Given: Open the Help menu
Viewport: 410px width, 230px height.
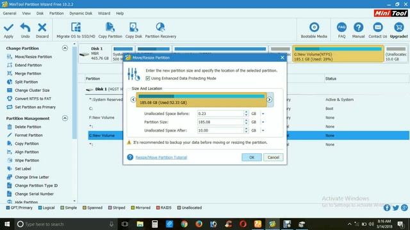Looking at the screenshot, I should (120, 13).
